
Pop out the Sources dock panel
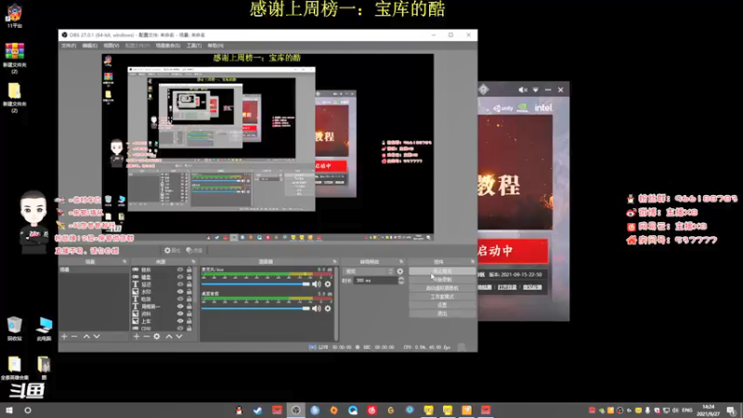click(x=193, y=262)
